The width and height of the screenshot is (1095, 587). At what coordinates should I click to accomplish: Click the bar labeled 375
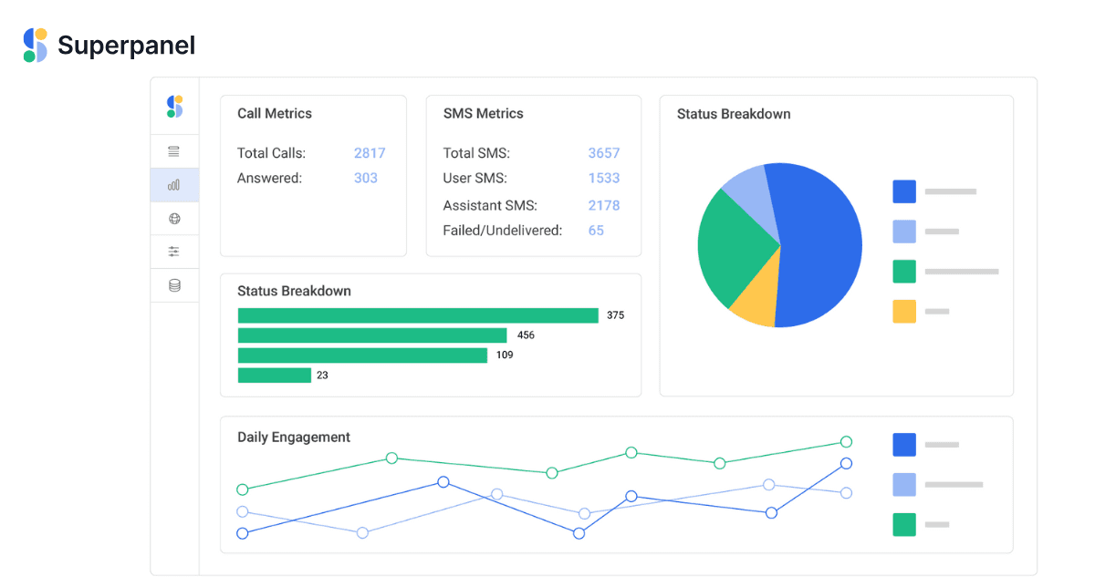[418, 315]
